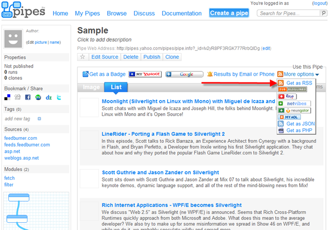Click the search magnifier icon
The image size is (333, 230).
coord(324,13)
